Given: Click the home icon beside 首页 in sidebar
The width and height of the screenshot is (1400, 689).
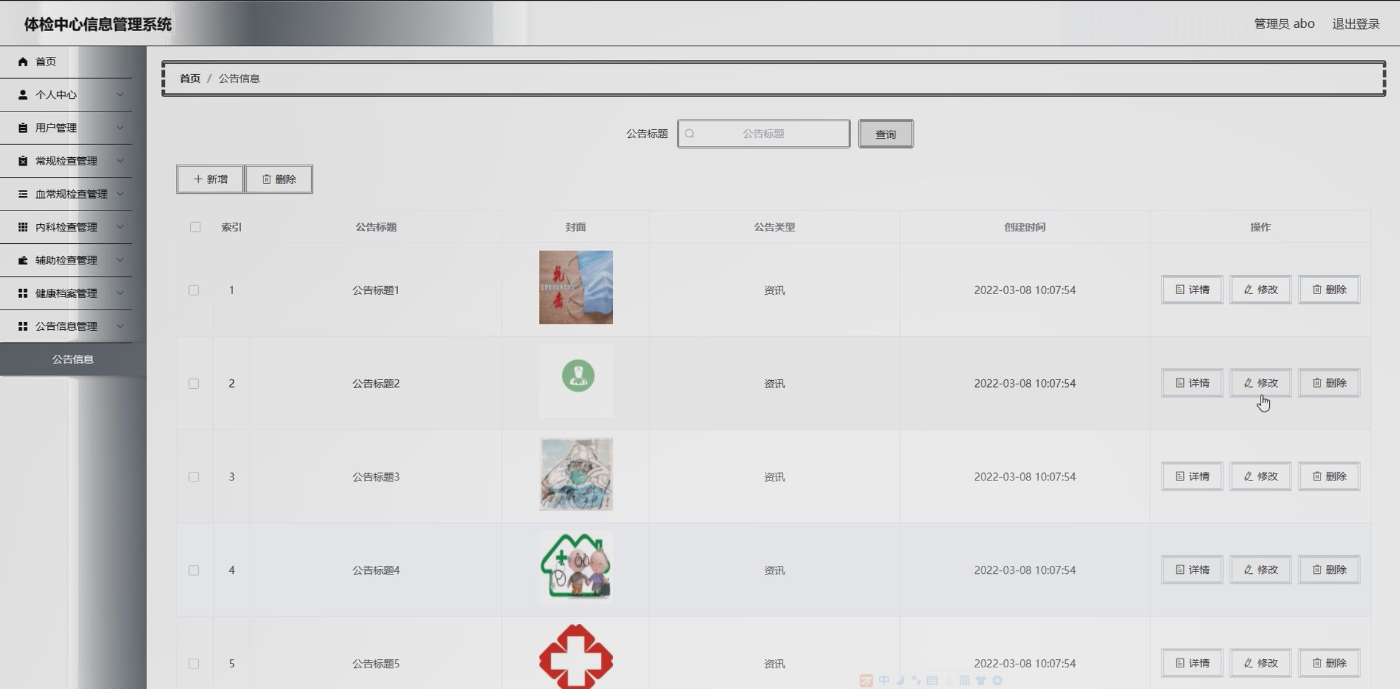Looking at the screenshot, I should coord(23,61).
